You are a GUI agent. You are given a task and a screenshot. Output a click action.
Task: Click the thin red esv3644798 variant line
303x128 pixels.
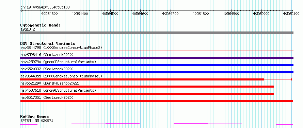(157, 51)
